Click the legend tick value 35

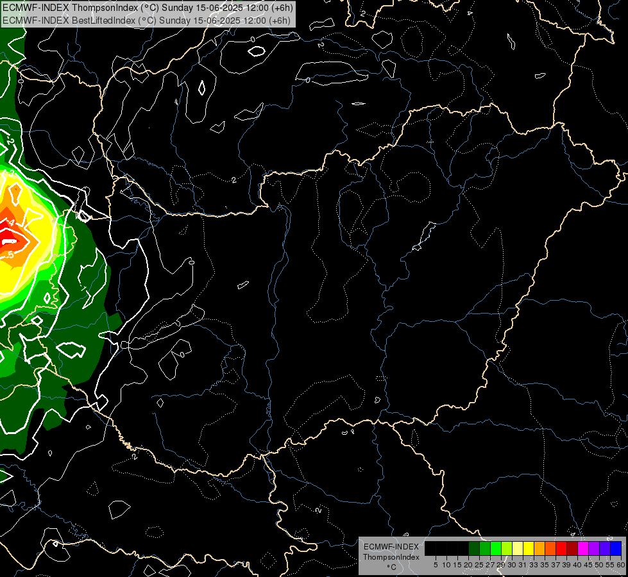coord(545,565)
